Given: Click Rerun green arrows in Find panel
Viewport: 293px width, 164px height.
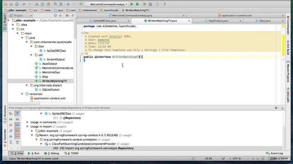Looking at the screenshot, I should pyautogui.click(x=11, y=119).
